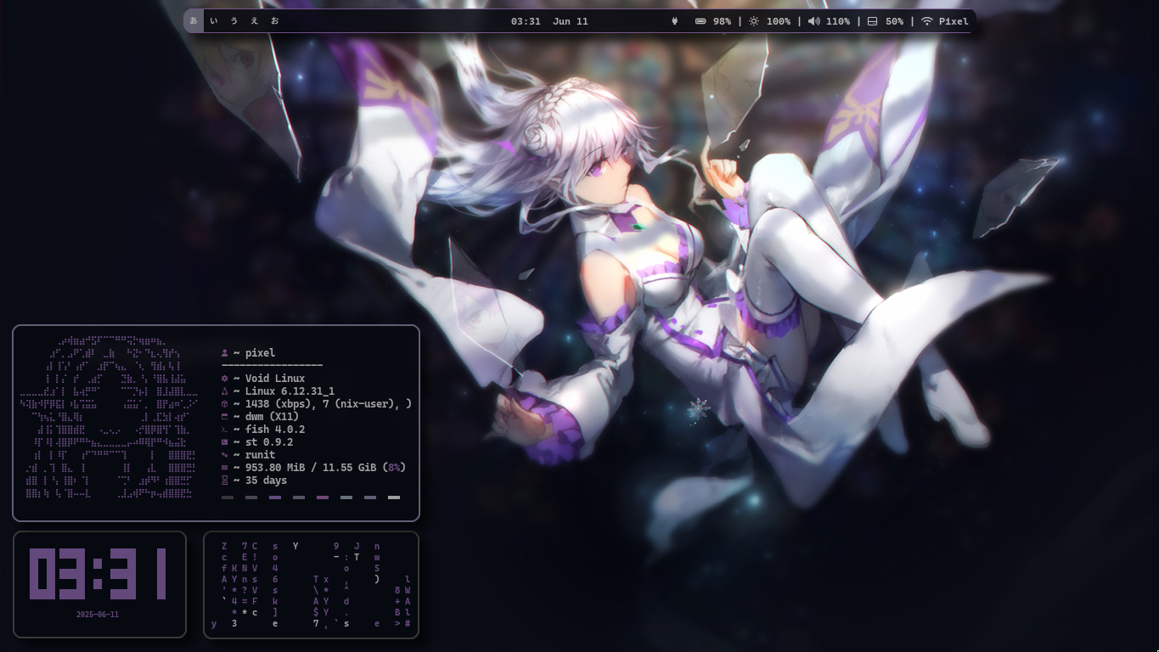Click the window icon beside dwm

click(224, 417)
